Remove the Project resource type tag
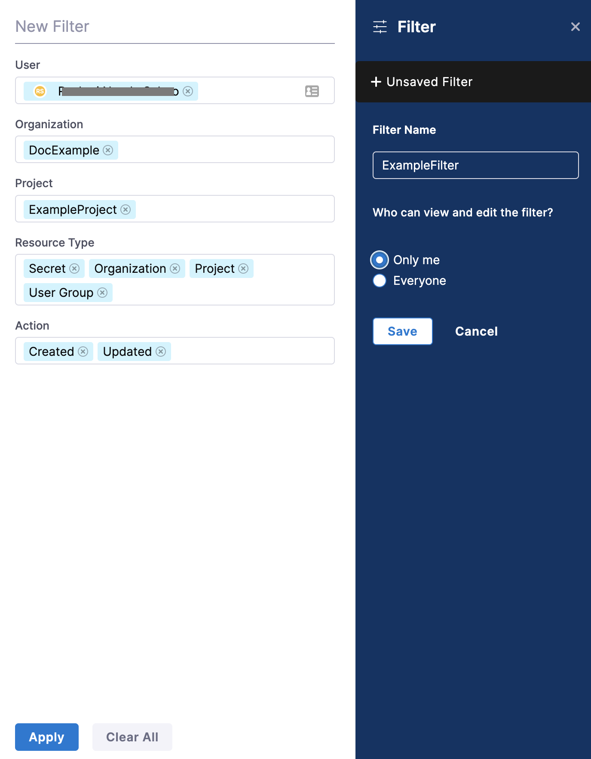 coord(243,268)
